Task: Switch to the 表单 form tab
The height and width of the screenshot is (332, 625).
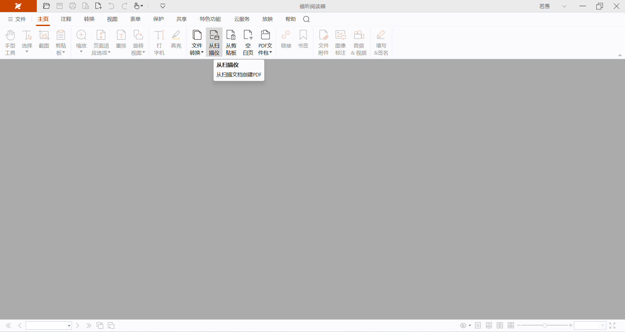Action: [135, 19]
